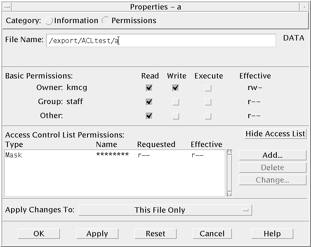Click the Help button
Image resolution: width=311 pixels, height=247 pixels.
click(x=272, y=234)
